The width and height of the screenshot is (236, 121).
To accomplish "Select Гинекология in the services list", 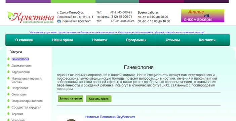I will [x=20, y=59].
